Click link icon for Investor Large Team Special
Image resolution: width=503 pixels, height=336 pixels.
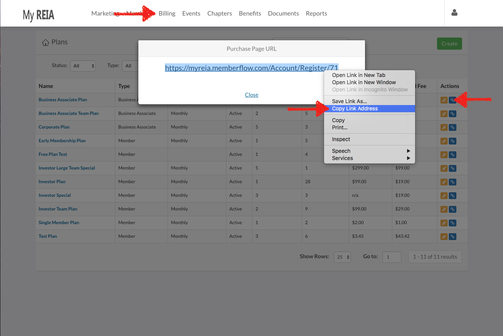(x=453, y=168)
